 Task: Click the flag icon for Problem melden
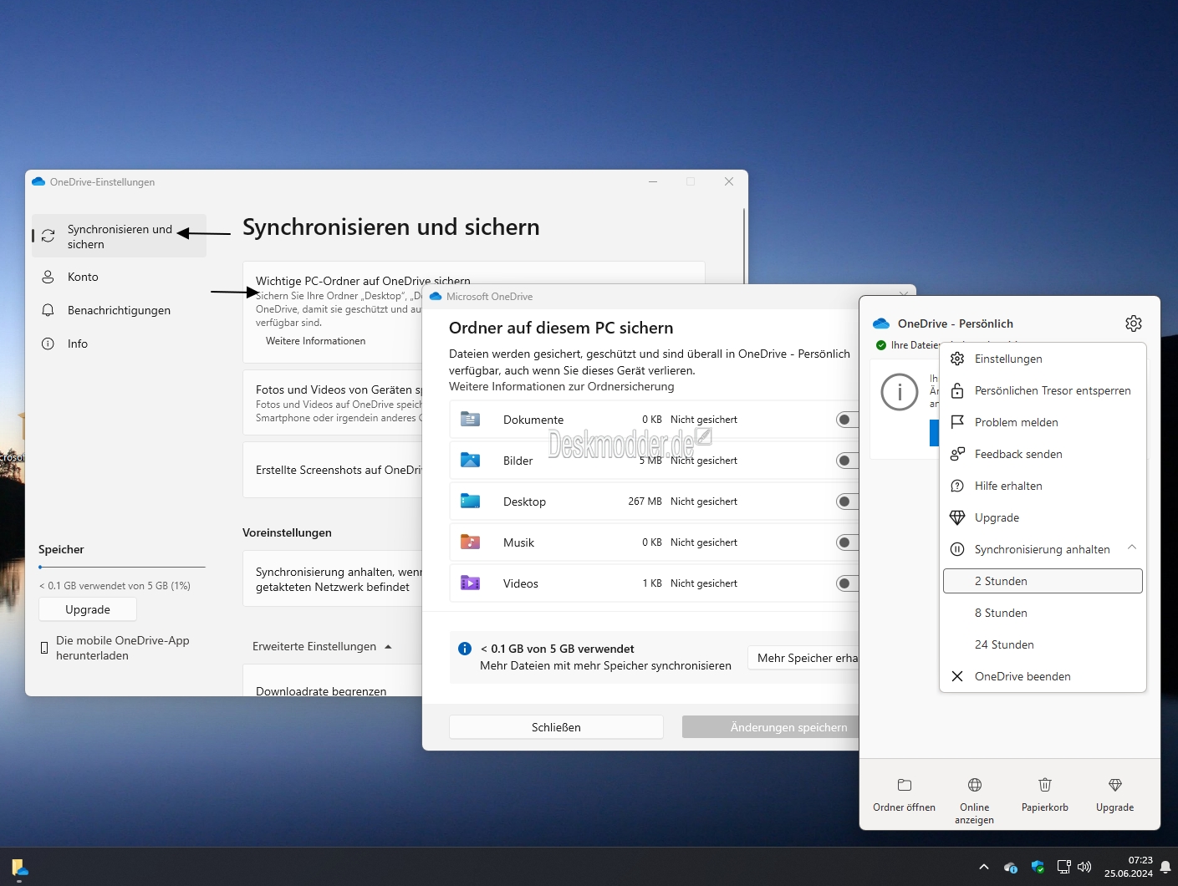point(957,422)
